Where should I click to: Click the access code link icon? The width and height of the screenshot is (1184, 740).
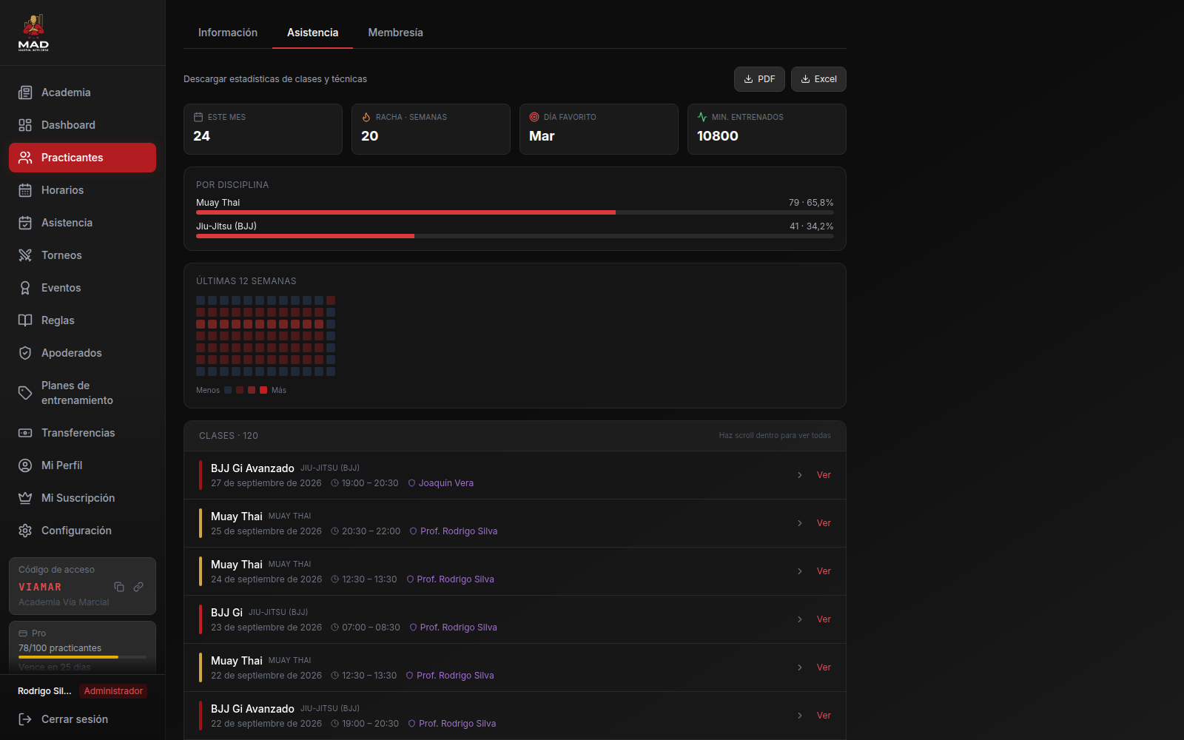pyautogui.click(x=138, y=587)
